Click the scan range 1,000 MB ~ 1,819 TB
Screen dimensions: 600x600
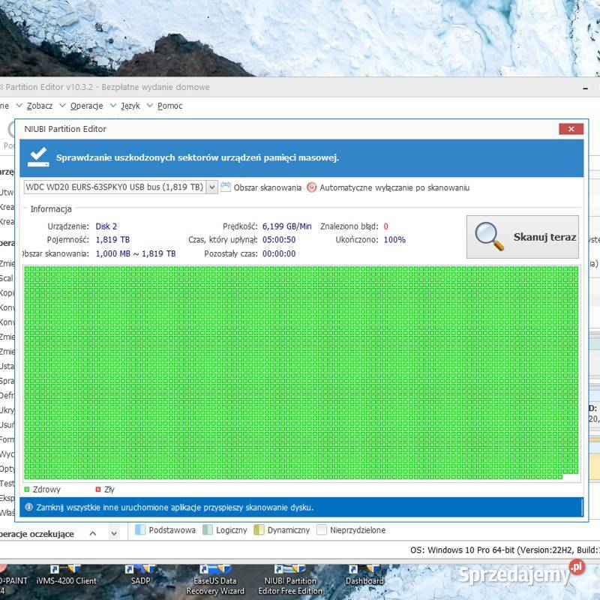tap(136, 253)
